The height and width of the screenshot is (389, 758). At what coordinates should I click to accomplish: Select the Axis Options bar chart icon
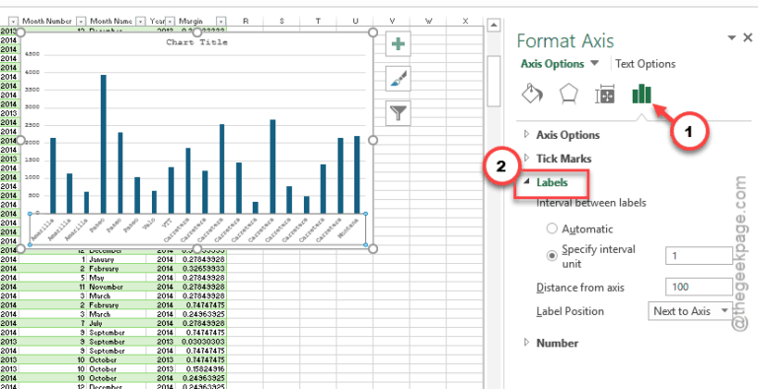point(642,94)
